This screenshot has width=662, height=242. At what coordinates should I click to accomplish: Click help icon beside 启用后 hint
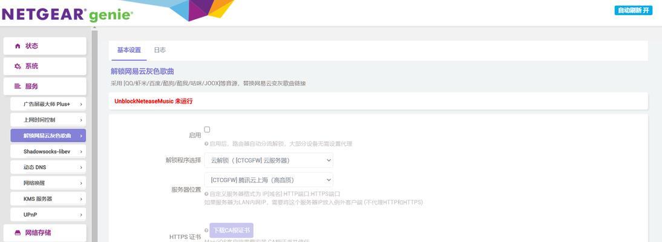tap(206, 143)
